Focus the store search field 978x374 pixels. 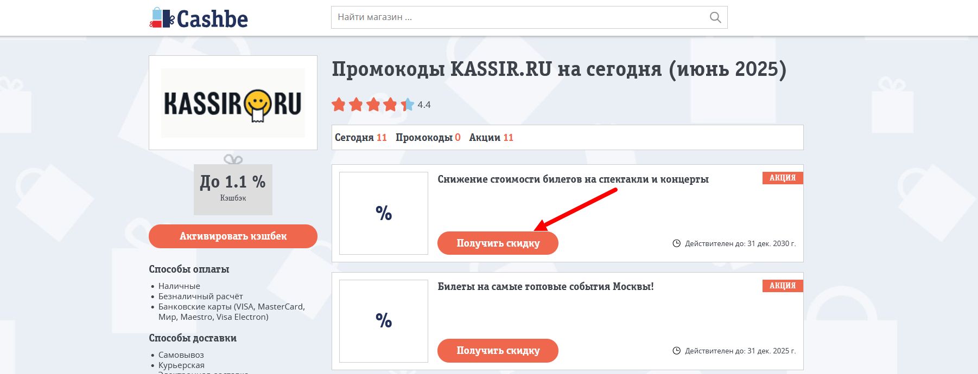point(529,17)
